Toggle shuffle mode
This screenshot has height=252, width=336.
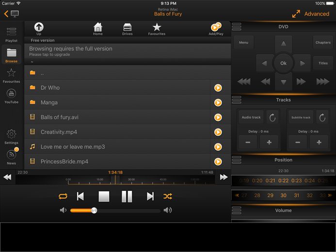[x=168, y=196]
